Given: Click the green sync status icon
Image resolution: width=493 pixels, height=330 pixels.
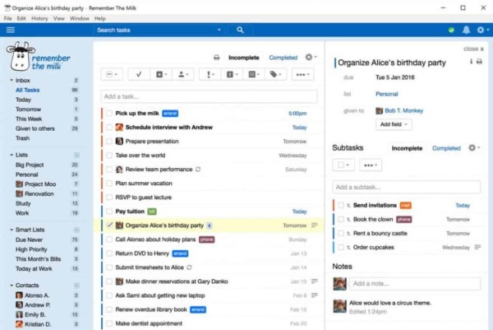Looking at the screenshot, I should pos(451,30).
